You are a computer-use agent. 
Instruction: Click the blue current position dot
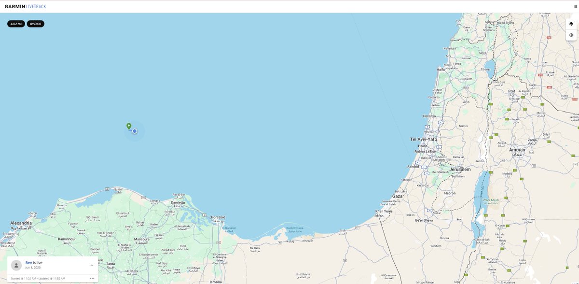point(135,131)
